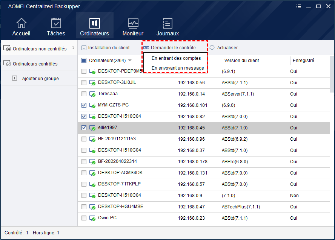
Task: Click computer icon next to Owin-PC
Action: pos(92,218)
